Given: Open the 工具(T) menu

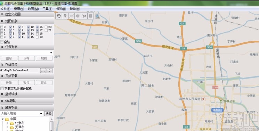Looking at the screenshot, I should pos(47,9).
